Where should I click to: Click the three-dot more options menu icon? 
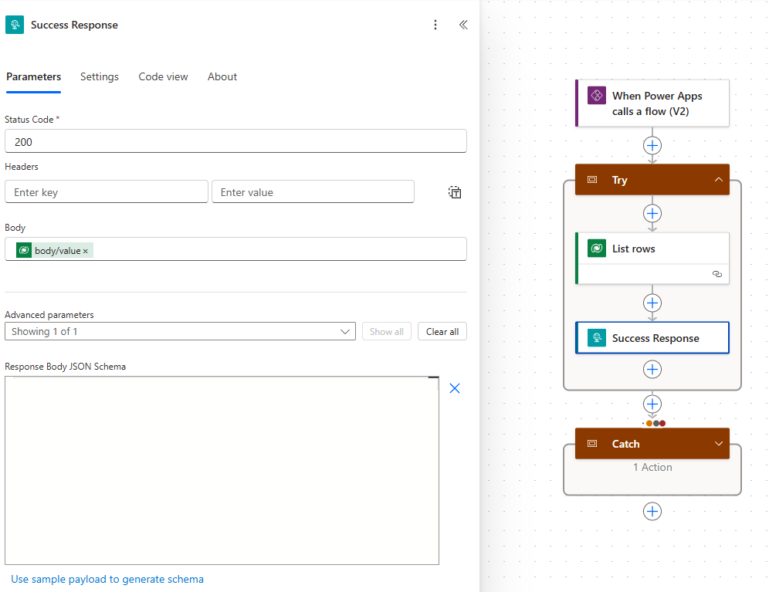tap(435, 25)
